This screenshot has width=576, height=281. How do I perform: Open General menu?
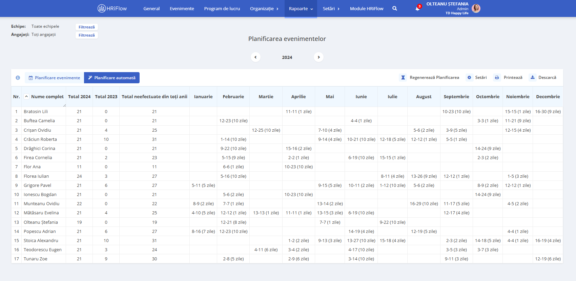151,8
